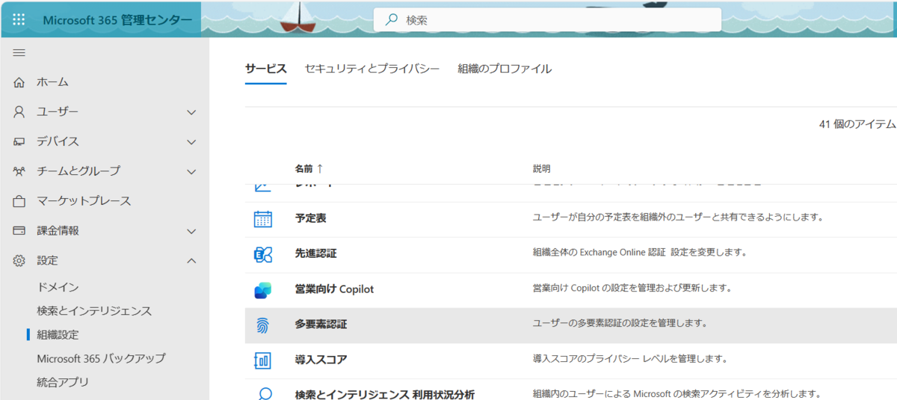The image size is (897, 400).
Task: Click the search magnifier icon
Action: (391, 20)
